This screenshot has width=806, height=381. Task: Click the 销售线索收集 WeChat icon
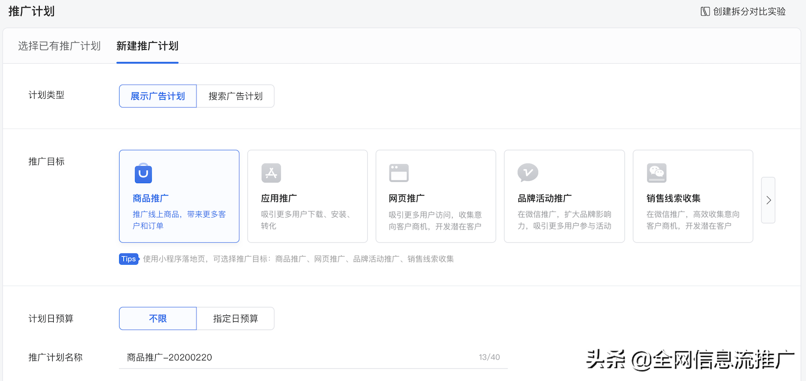coord(657,173)
